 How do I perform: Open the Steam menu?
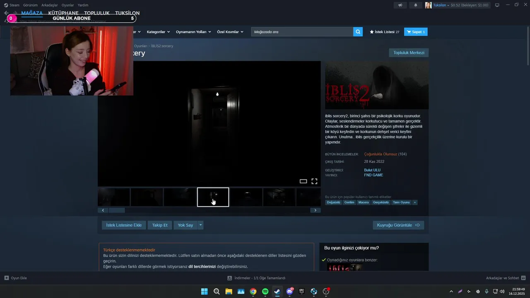click(12, 5)
